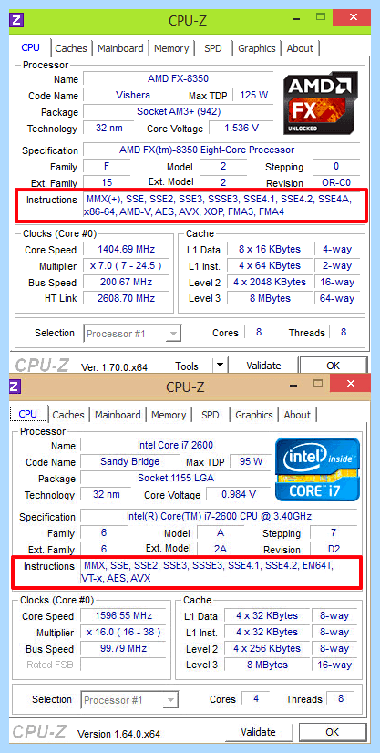Click the x 7.0 ( 7 - 24.5 ) multiplier value

coord(126,265)
